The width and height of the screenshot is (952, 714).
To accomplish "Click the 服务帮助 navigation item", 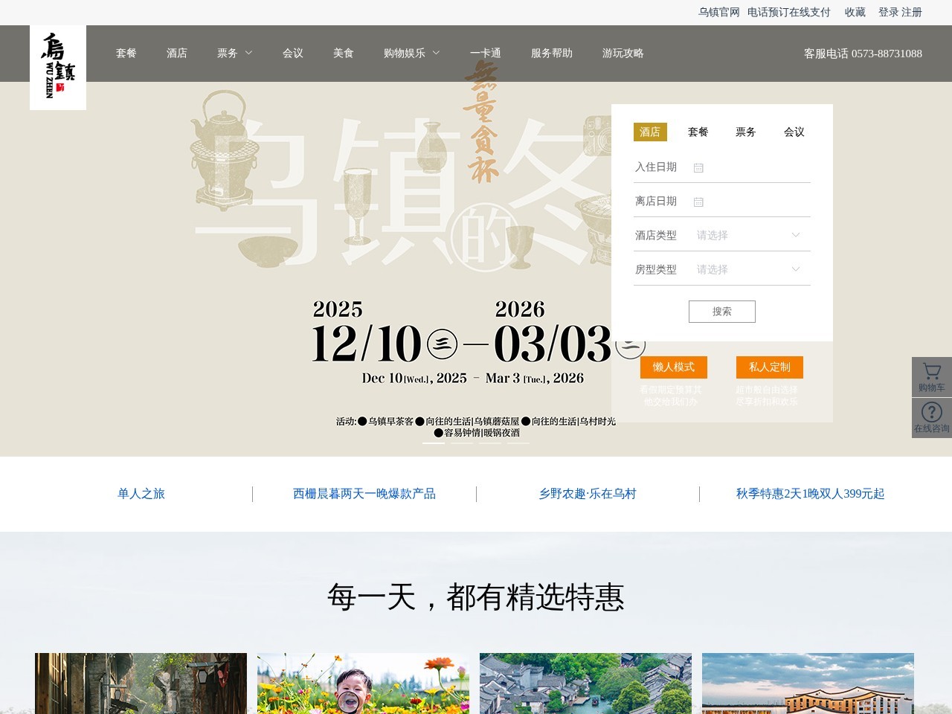I will [551, 53].
